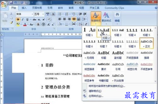
Task: Apply text highlight color
Action: pyautogui.click(x=18, y=24)
